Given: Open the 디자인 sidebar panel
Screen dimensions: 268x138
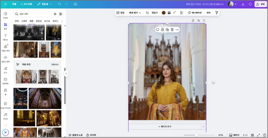Looking at the screenshot, I should [6, 15].
